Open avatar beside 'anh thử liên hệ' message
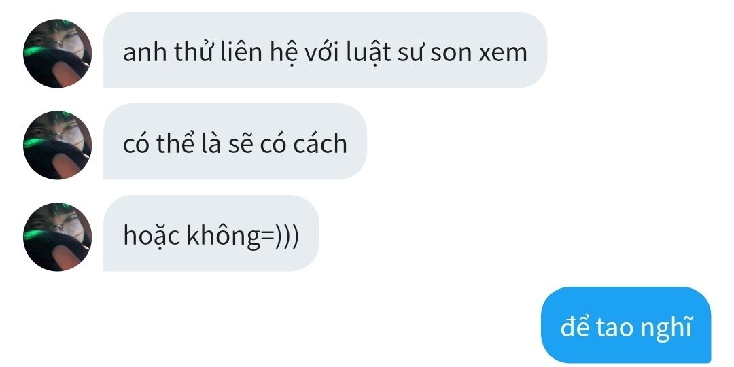The height and width of the screenshot is (367, 734). click(x=57, y=54)
